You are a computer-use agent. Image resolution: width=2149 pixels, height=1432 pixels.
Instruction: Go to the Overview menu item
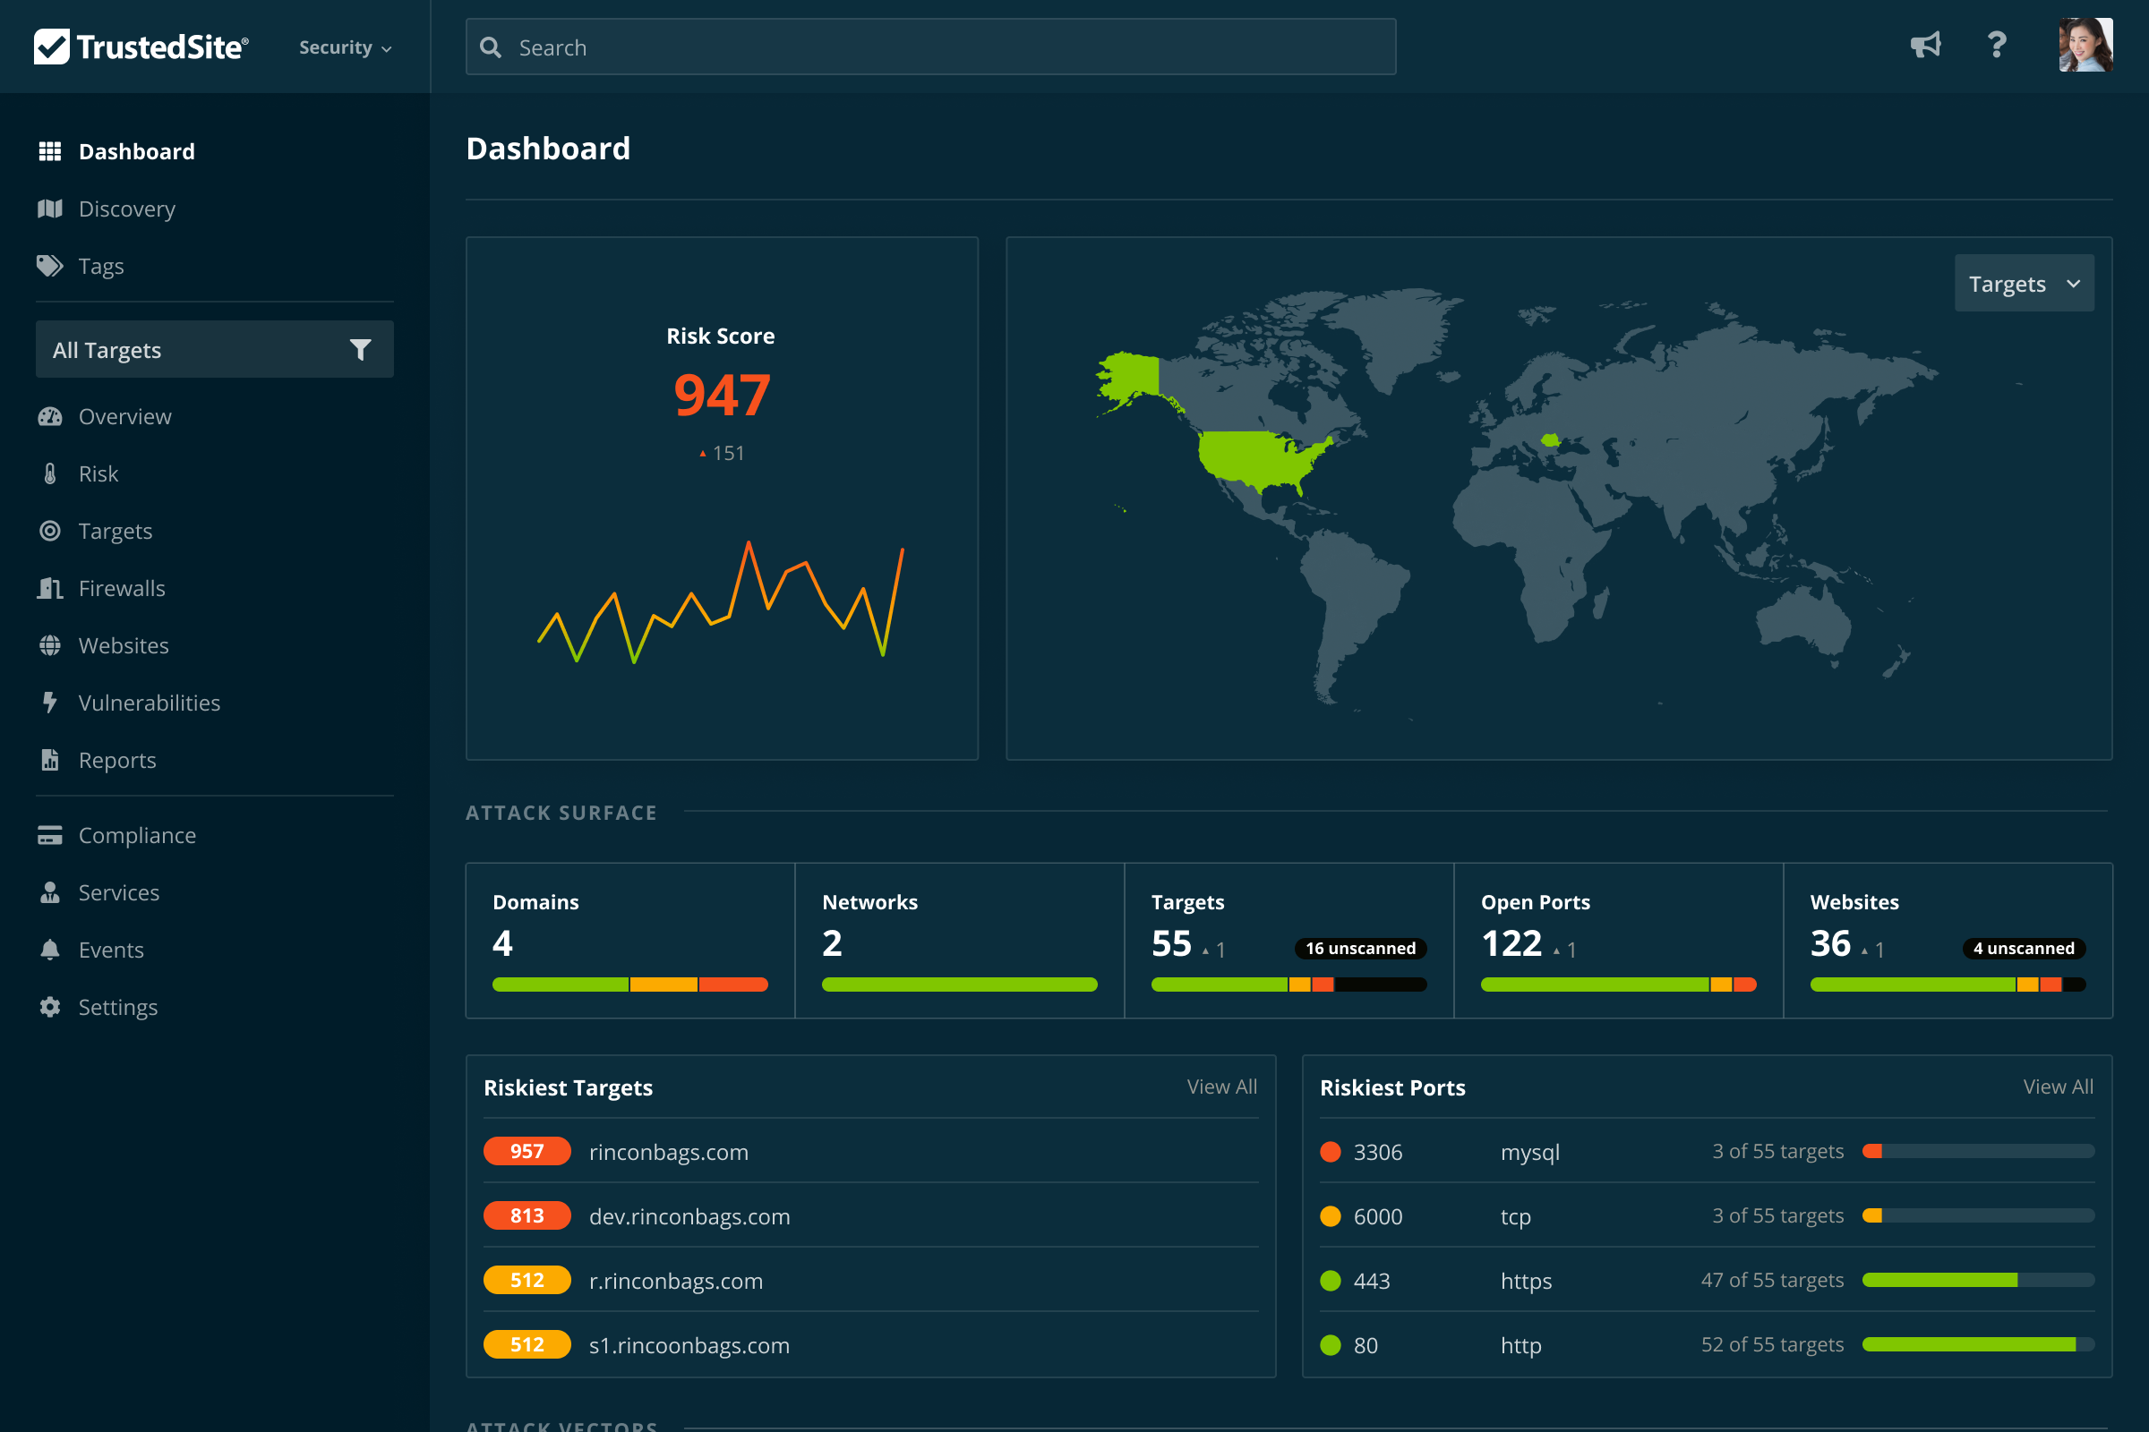(125, 416)
